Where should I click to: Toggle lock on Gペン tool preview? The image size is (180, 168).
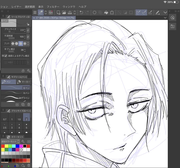[28, 24]
